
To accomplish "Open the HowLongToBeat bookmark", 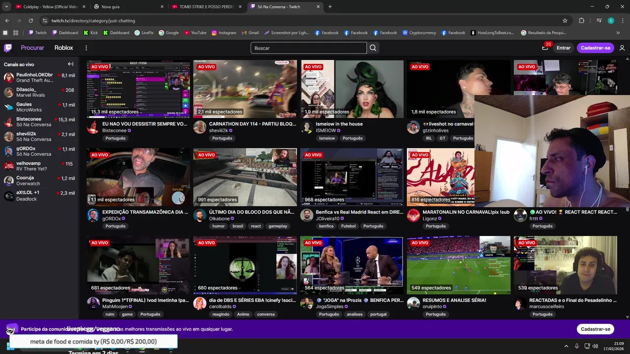I will (492, 33).
